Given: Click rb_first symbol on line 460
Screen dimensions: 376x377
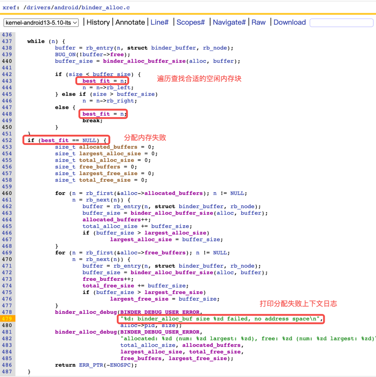Looking at the screenshot, I should 100,193.
